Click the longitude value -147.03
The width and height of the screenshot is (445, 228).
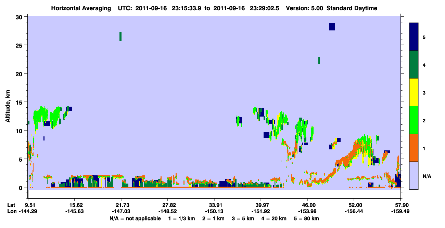(121, 211)
